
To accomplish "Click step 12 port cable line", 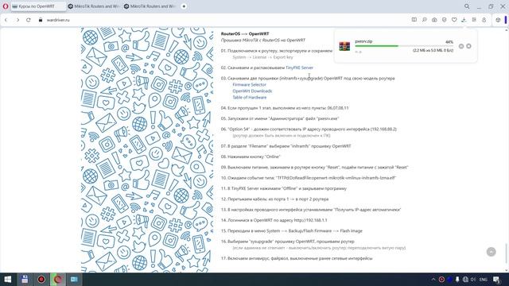I will pos(274,199).
